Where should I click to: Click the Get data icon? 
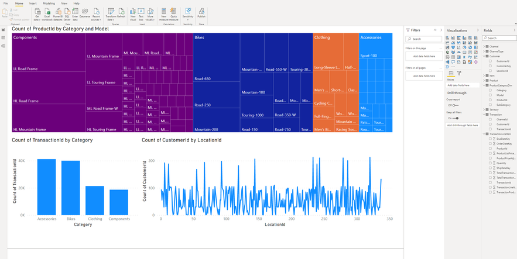pyautogui.click(x=37, y=11)
